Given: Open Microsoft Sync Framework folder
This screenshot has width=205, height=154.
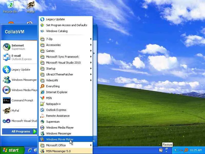Looking at the screenshot, I should tap(66, 57).
